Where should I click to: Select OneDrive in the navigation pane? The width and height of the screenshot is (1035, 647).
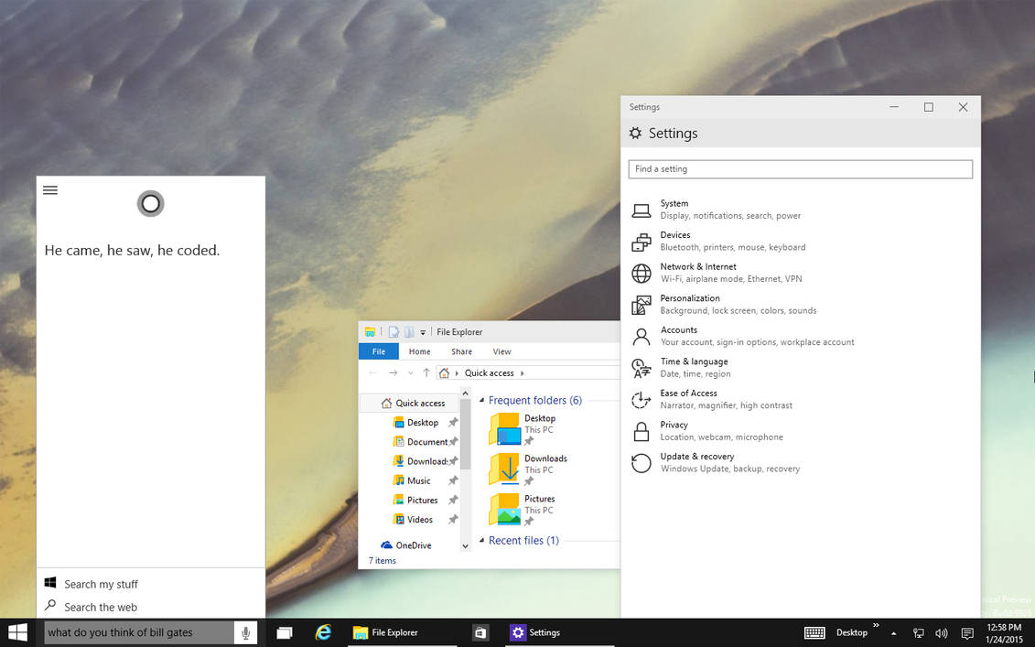pyautogui.click(x=406, y=545)
